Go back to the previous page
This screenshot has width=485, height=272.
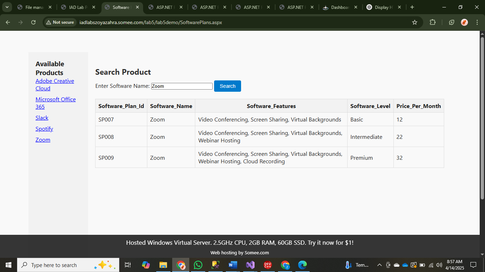point(8,22)
